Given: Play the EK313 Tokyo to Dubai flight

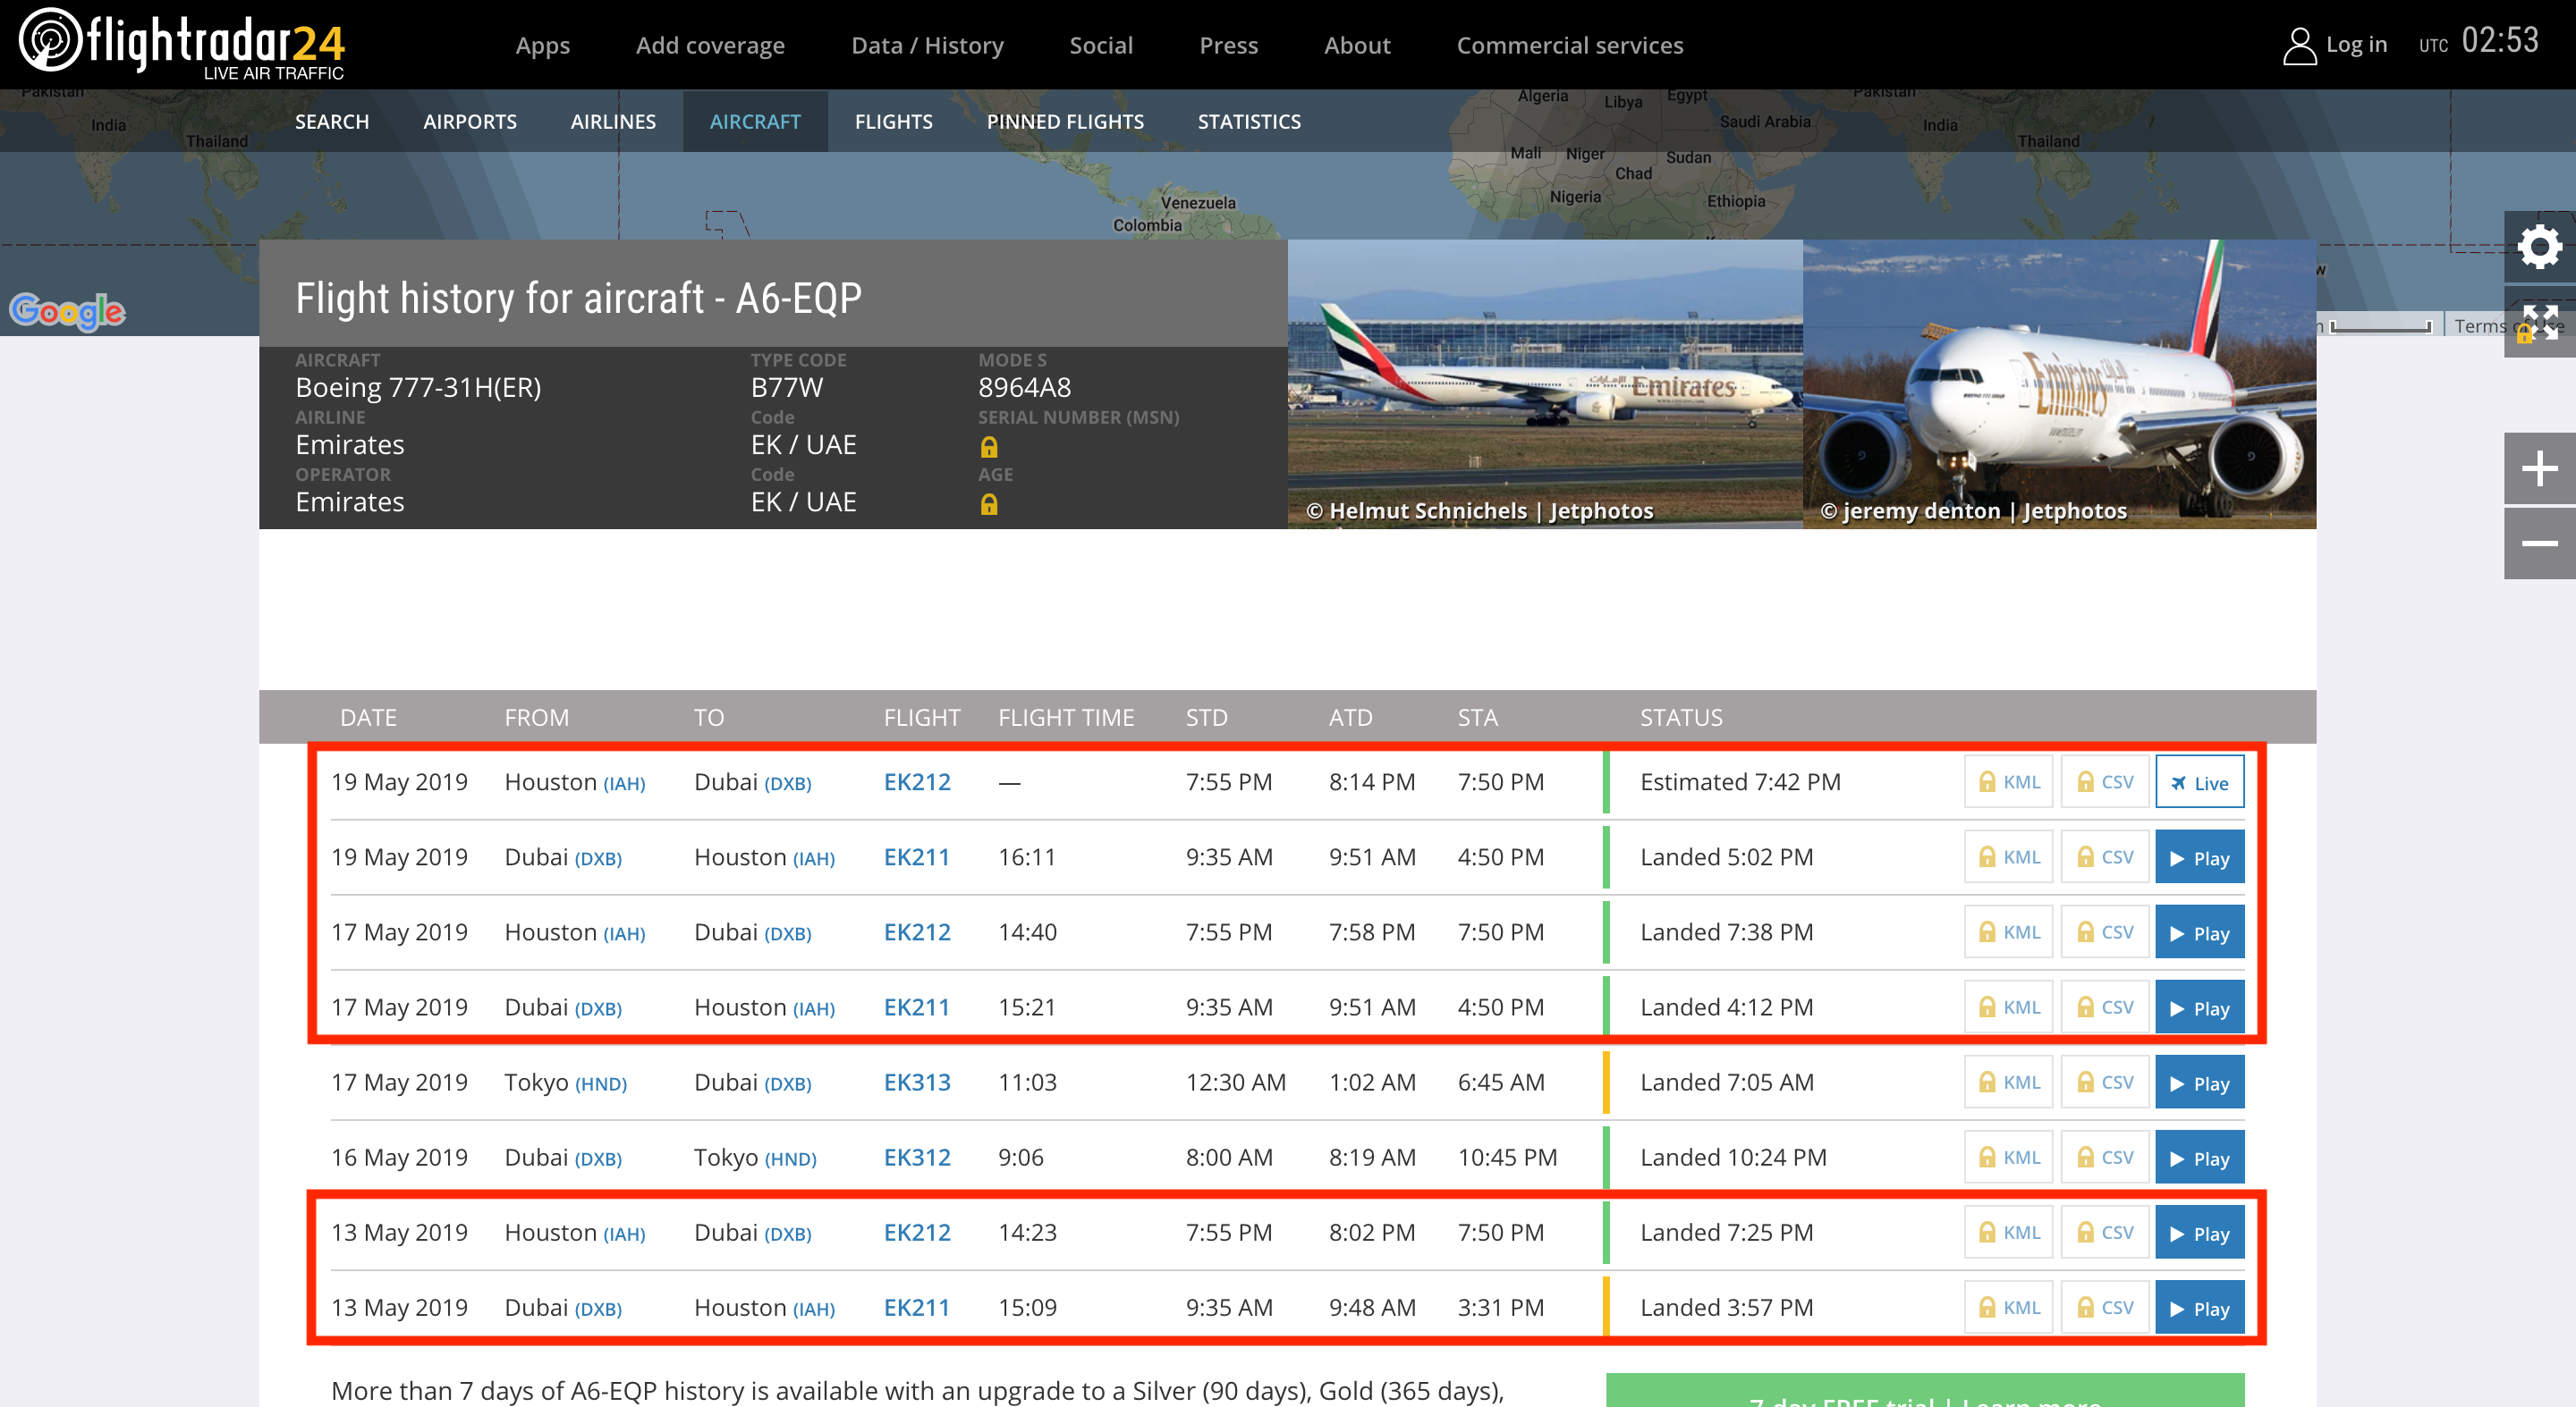Looking at the screenshot, I should (x=2199, y=1083).
